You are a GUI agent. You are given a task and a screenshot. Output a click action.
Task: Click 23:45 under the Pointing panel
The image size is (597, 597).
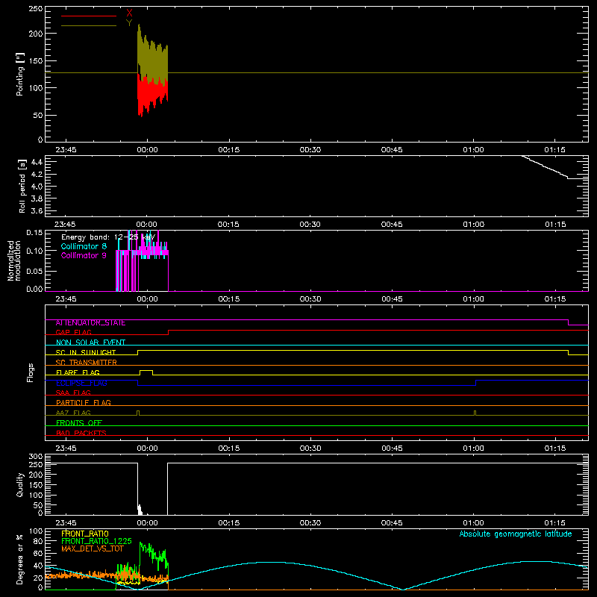coord(66,150)
